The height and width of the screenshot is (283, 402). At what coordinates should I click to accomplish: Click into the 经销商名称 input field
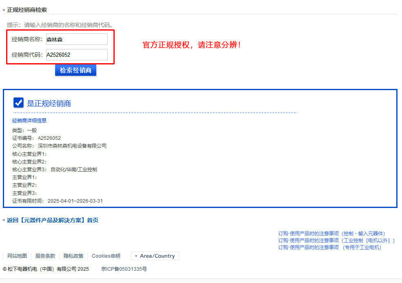click(x=77, y=39)
